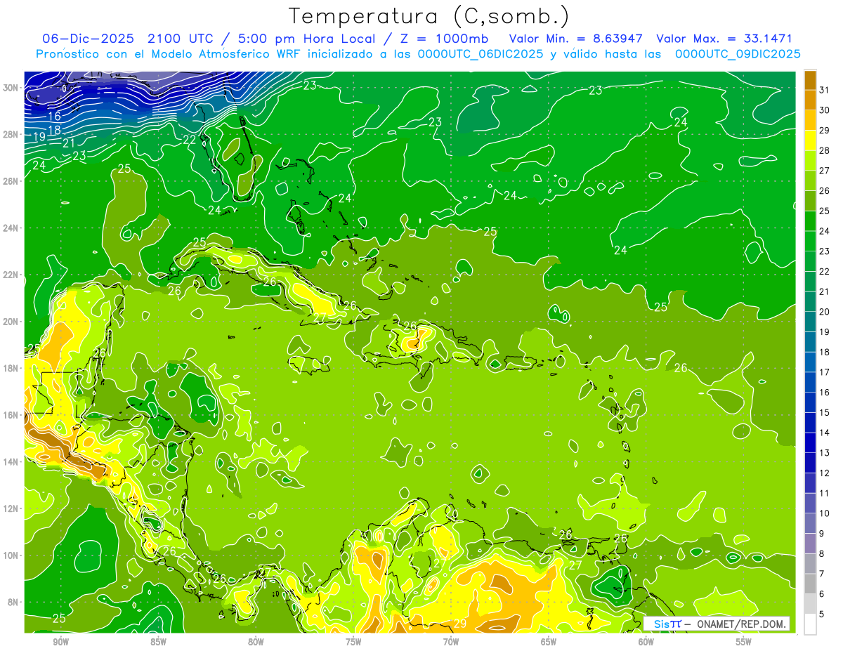
Task: Click the 27 label on the color scale
Action: click(825, 171)
